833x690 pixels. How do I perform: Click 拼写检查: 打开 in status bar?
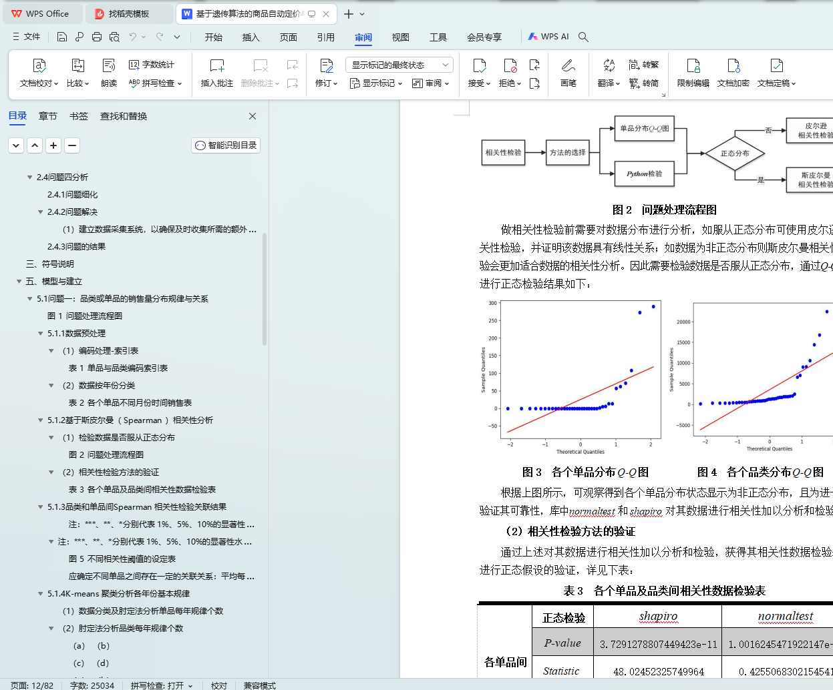point(161,685)
